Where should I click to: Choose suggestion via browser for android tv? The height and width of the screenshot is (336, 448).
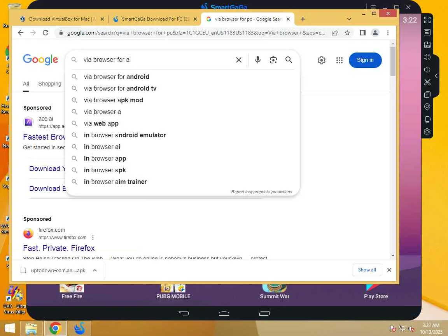(182, 88)
